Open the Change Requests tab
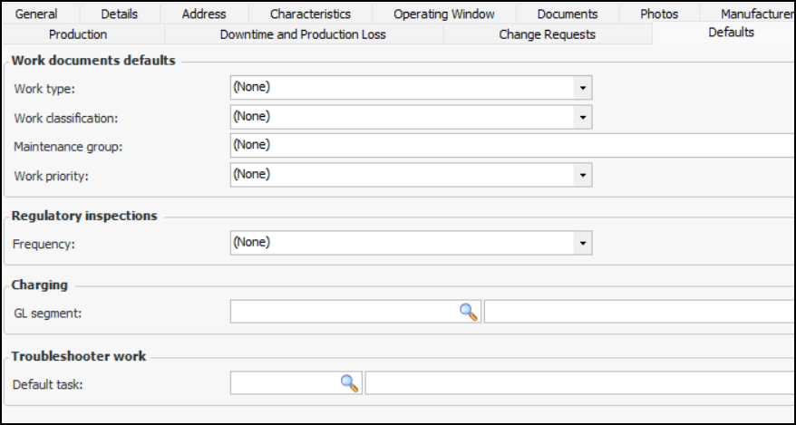This screenshot has height=425, width=796. click(x=547, y=34)
